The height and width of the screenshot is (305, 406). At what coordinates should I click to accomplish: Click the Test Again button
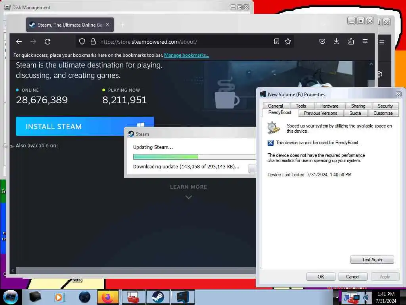tap(372, 260)
